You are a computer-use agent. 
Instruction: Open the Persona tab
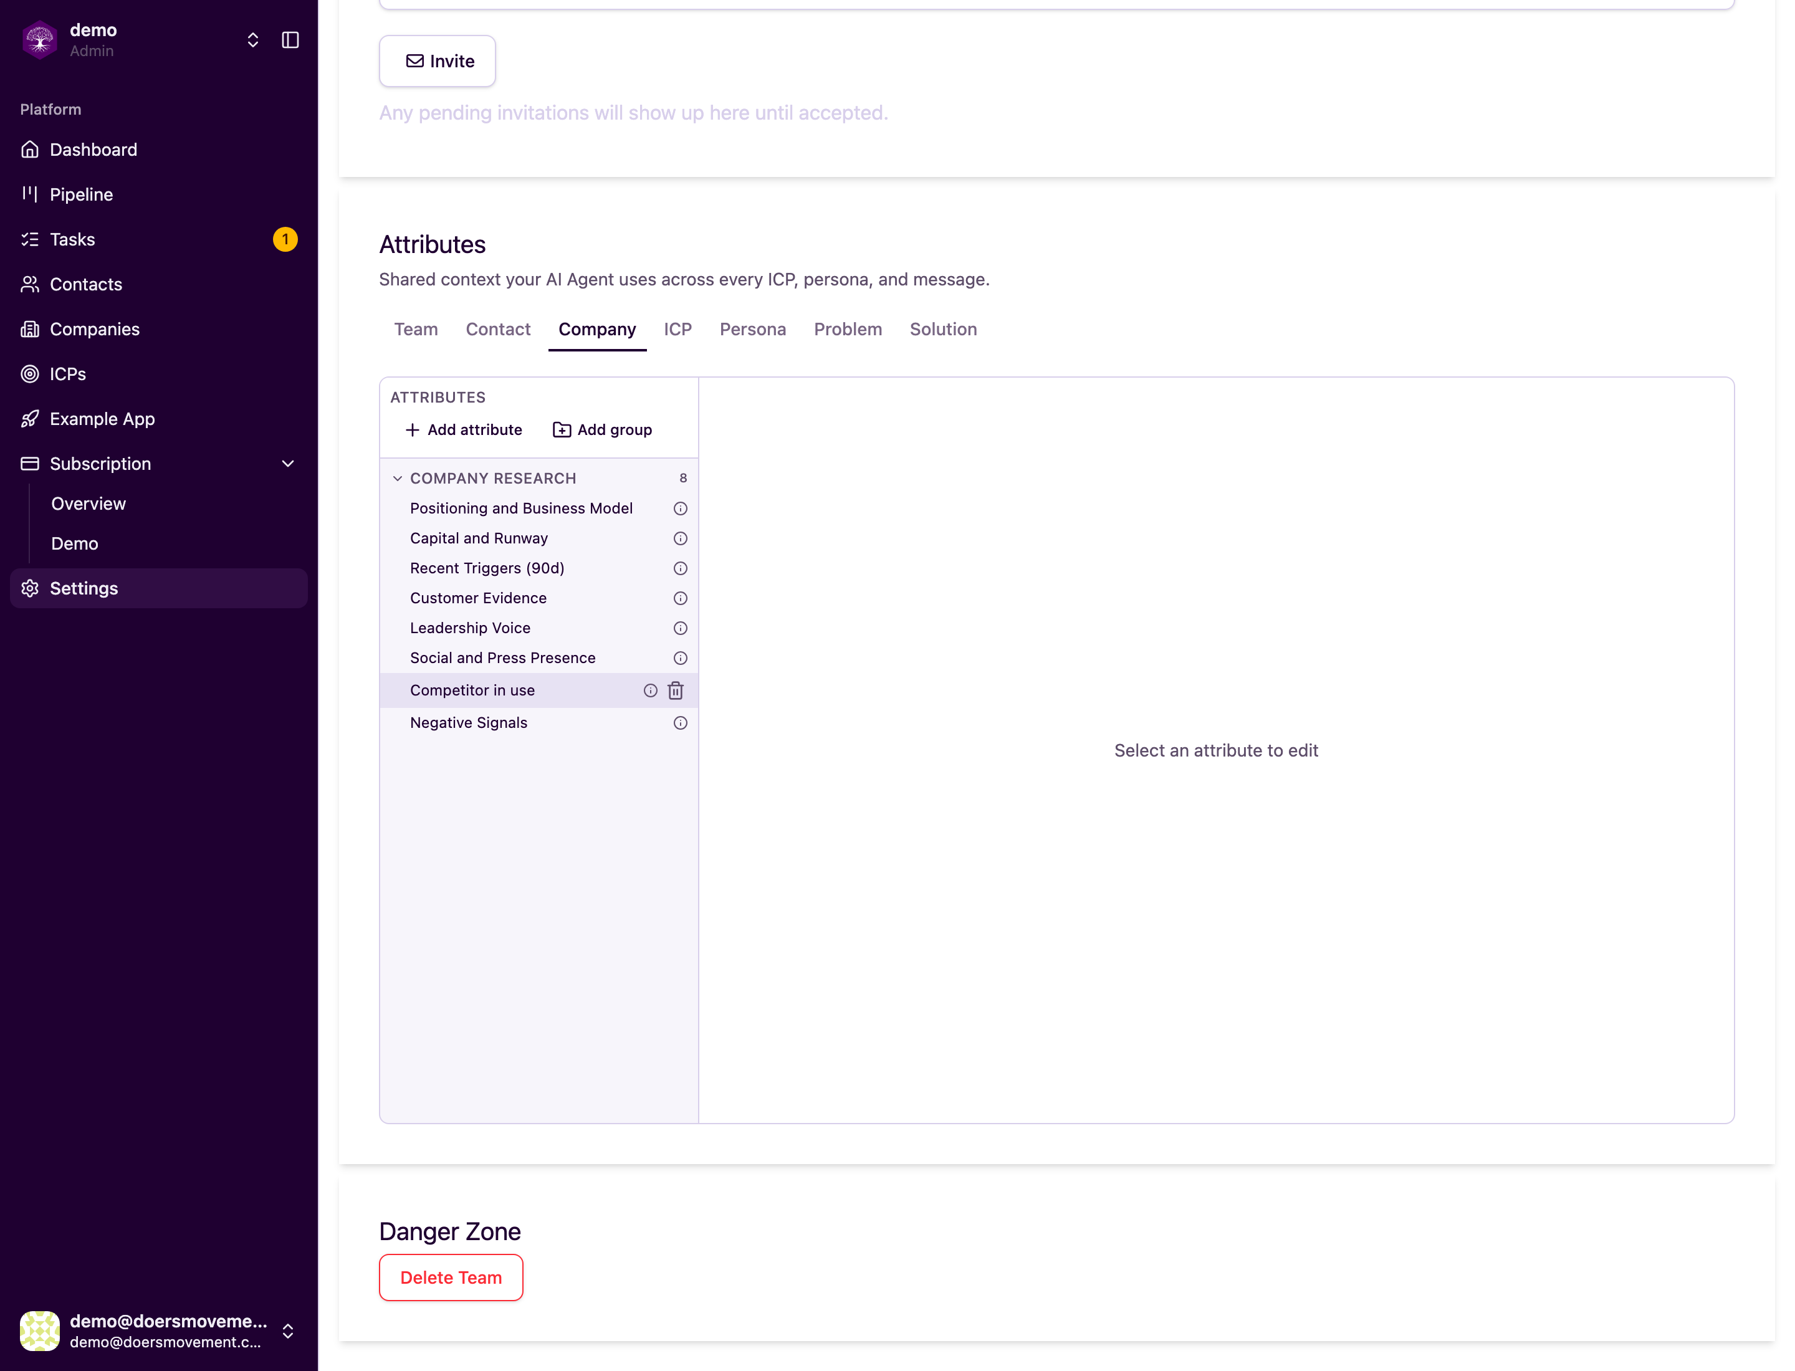click(x=753, y=329)
